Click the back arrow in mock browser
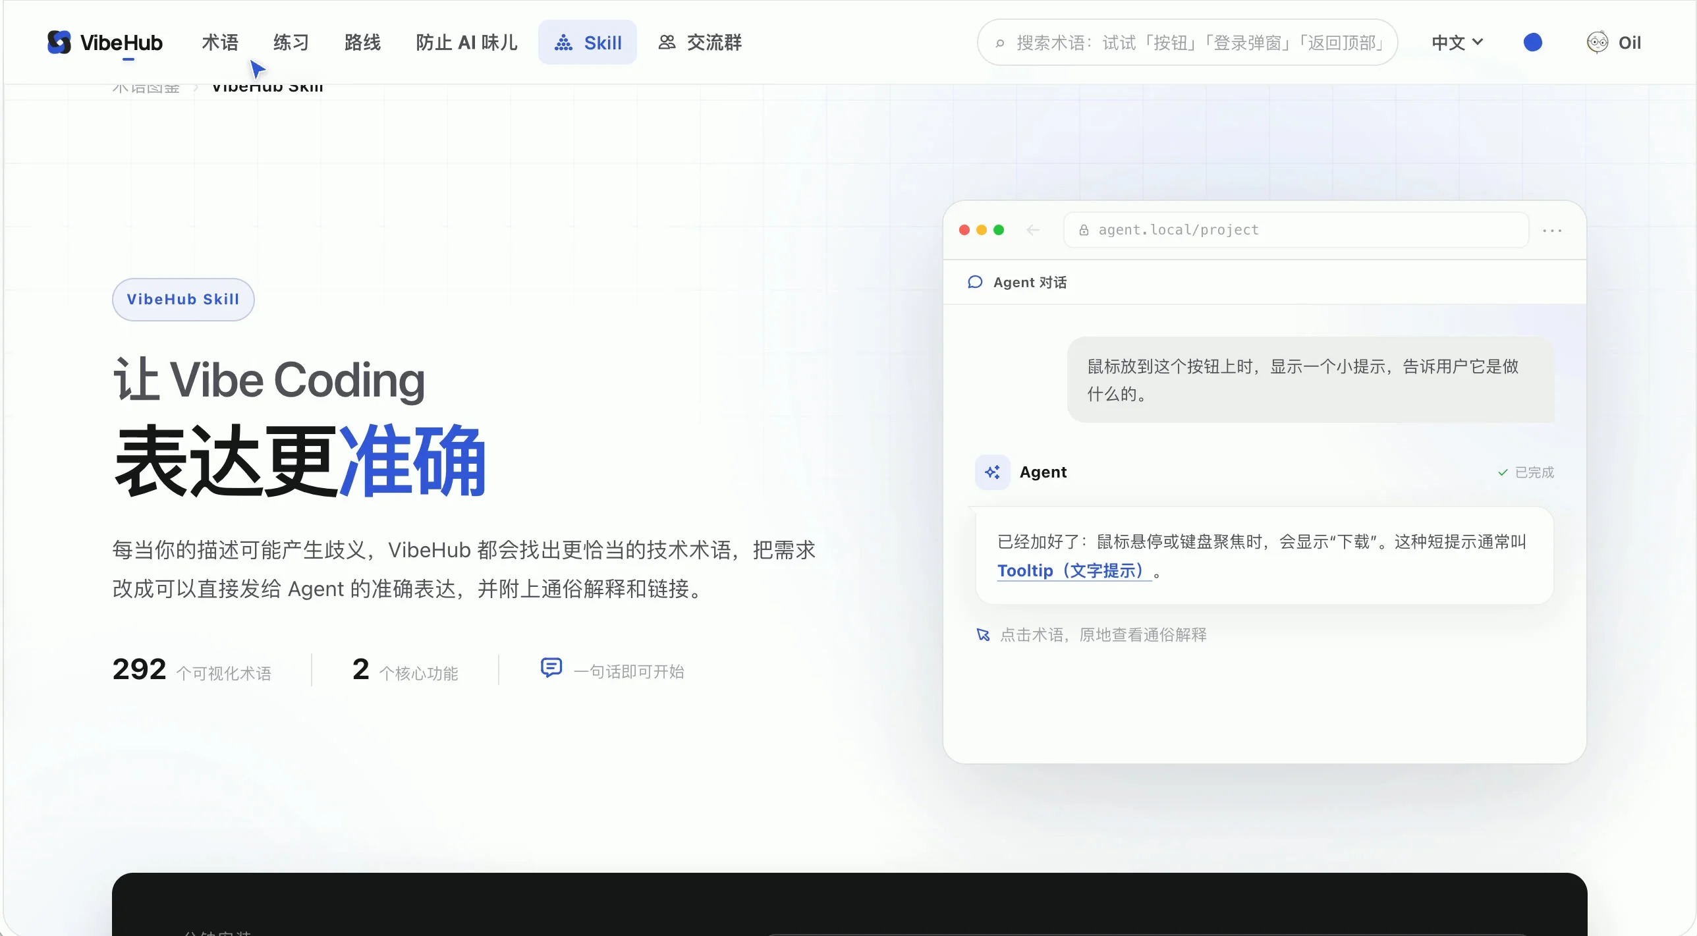The image size is (1697, 936). (1033, 230)
